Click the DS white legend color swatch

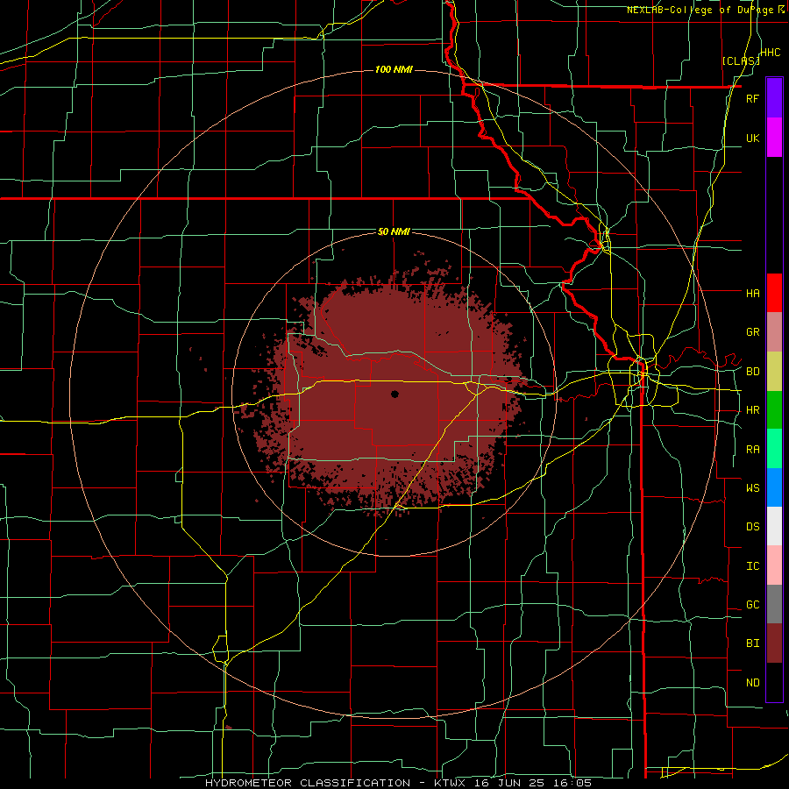774,526
